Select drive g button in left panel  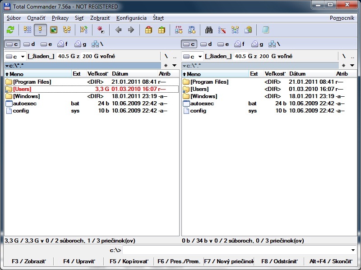tap(80, 44)
